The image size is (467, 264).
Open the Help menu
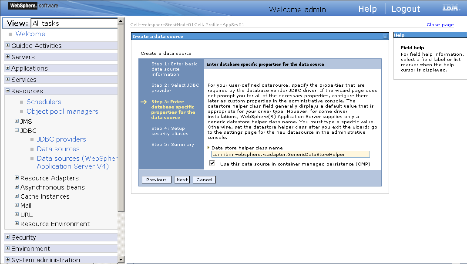367,8
